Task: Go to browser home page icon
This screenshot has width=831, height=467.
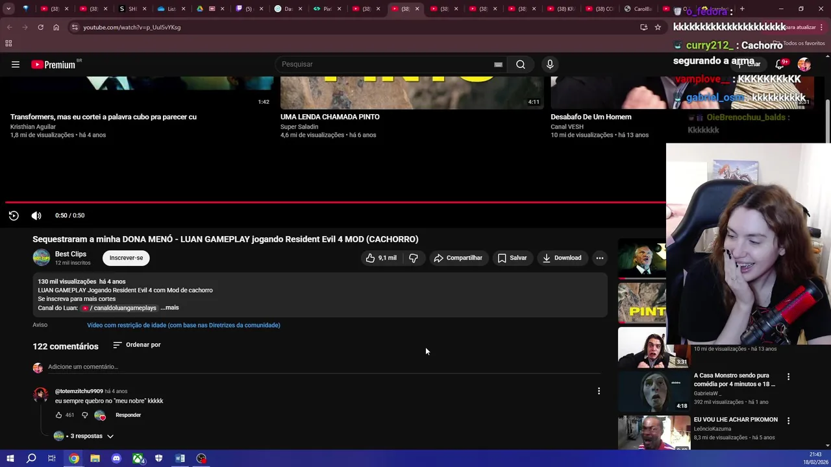Action: pyautogui.click(x=56, y=27)
